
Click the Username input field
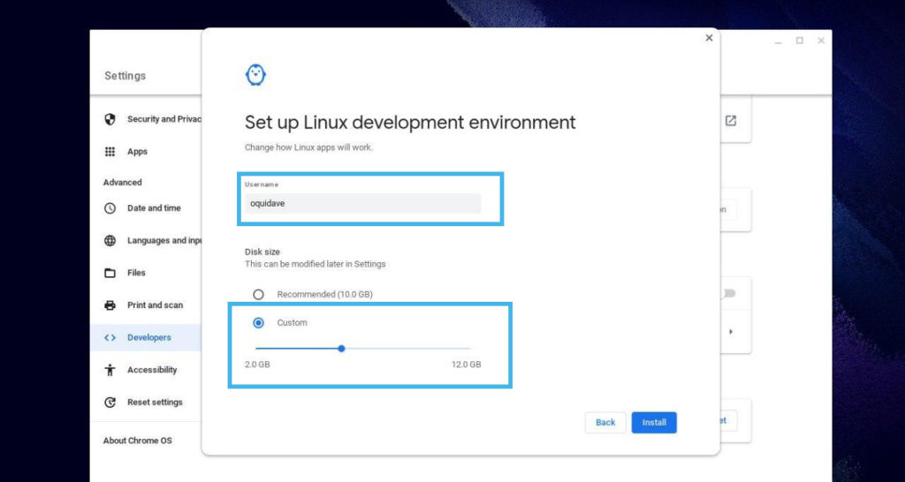click(362, 203)
